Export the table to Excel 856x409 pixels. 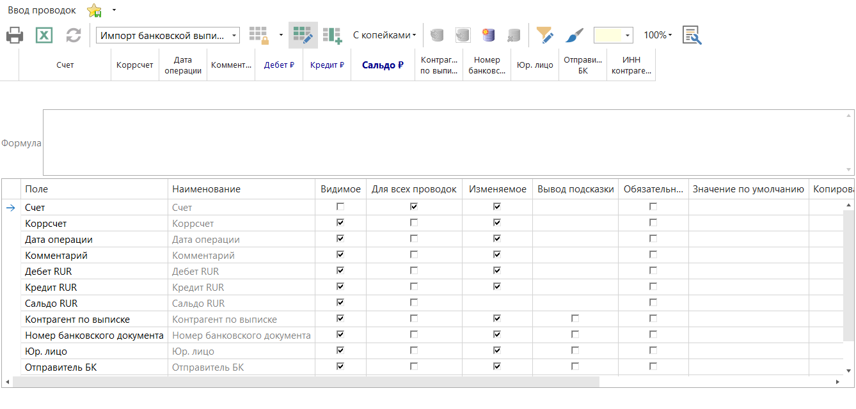(x=44, y=35)
